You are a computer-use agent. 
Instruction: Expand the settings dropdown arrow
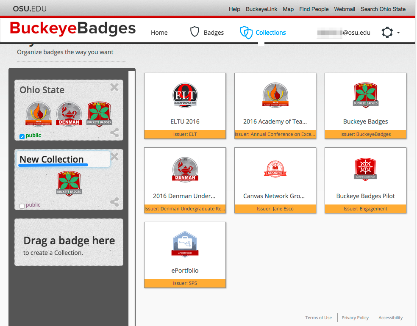tap(398, 33)
